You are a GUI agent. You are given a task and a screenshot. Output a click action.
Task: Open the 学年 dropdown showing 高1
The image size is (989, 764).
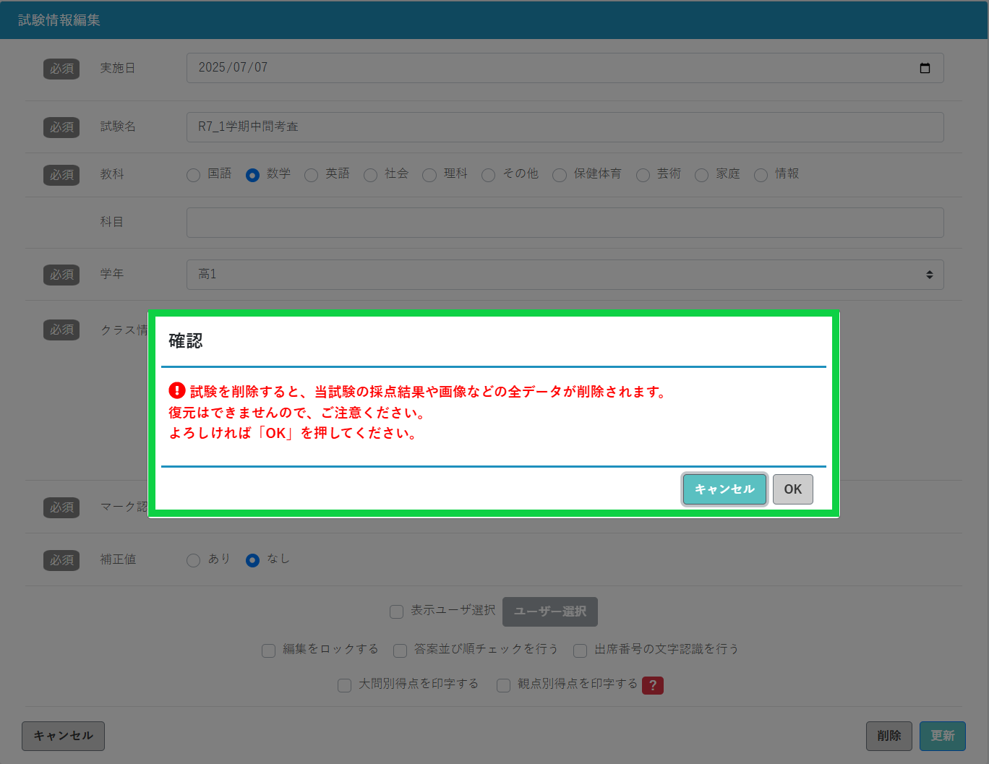565,275
